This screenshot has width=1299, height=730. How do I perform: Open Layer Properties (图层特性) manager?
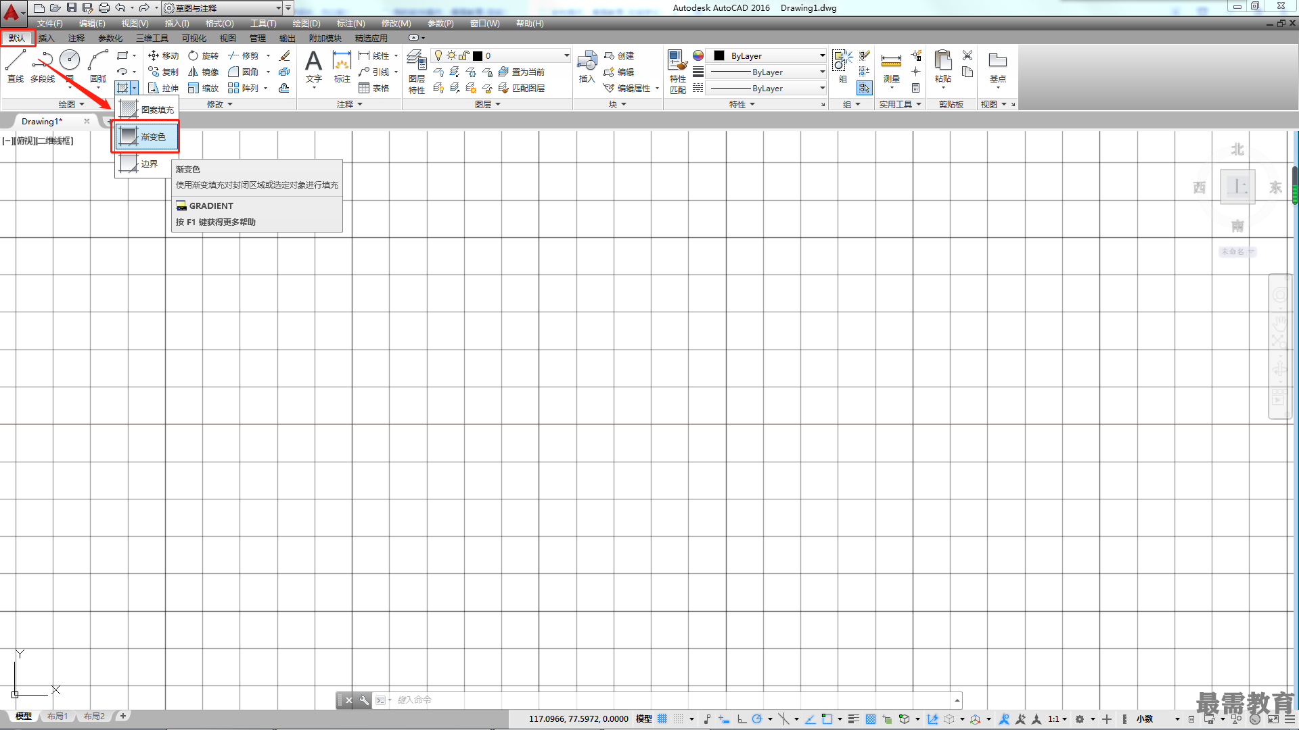point(417,72)
